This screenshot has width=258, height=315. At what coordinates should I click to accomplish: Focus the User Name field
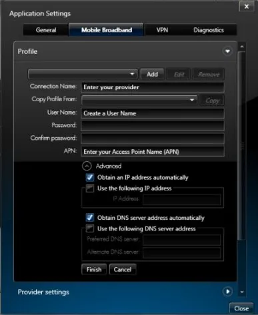click(153, 113)
